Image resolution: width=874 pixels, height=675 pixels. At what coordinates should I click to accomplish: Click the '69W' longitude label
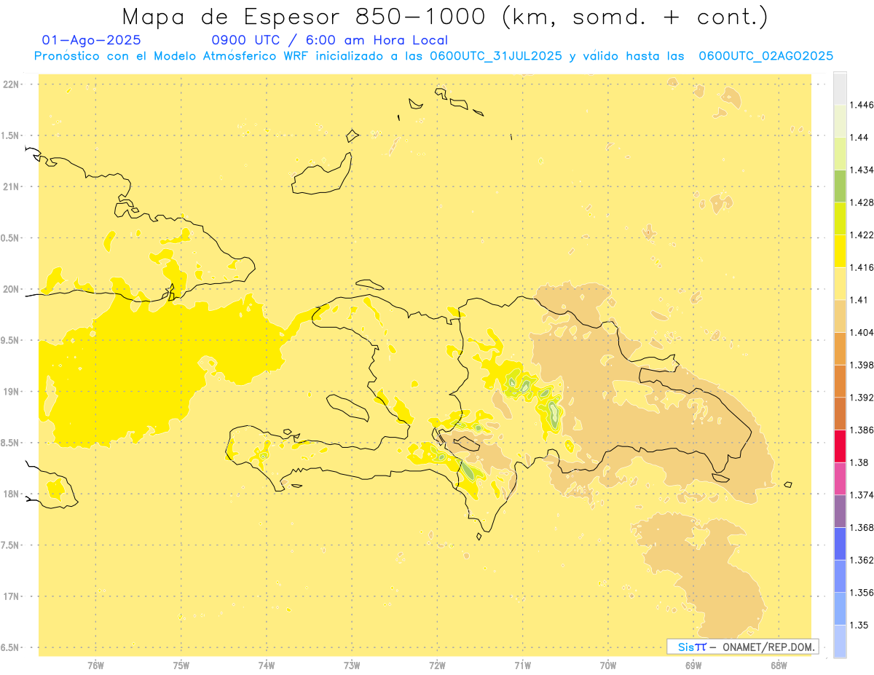pyautogui.click(x=693, y=665)
